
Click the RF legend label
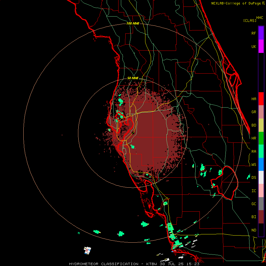pyautogui.click(x=254, y=33)
